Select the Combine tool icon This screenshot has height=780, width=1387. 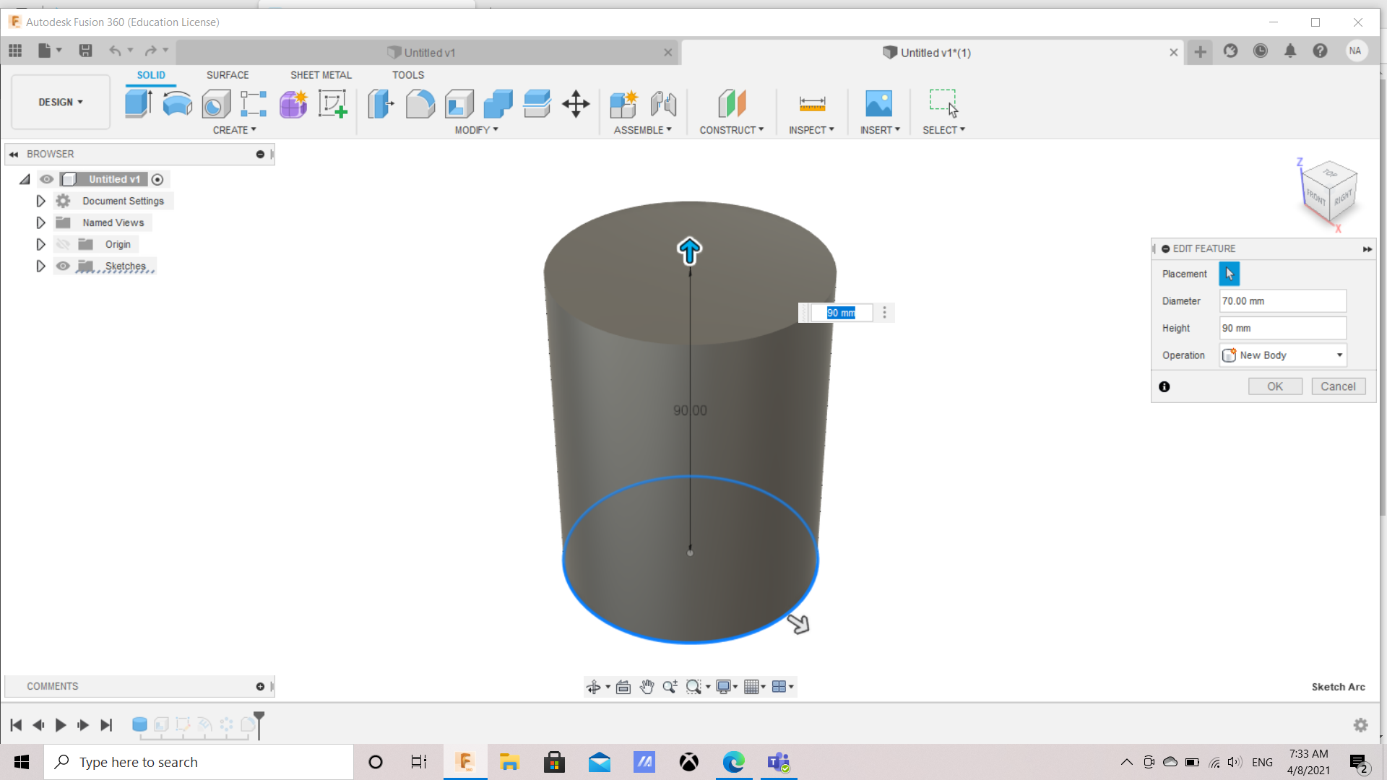(498, 103)
